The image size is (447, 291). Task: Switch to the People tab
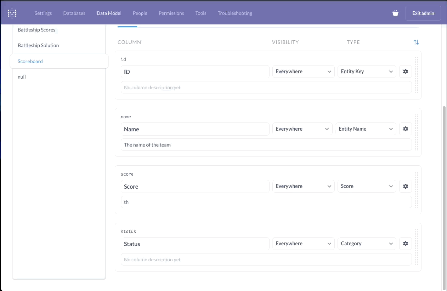(140, 13)
